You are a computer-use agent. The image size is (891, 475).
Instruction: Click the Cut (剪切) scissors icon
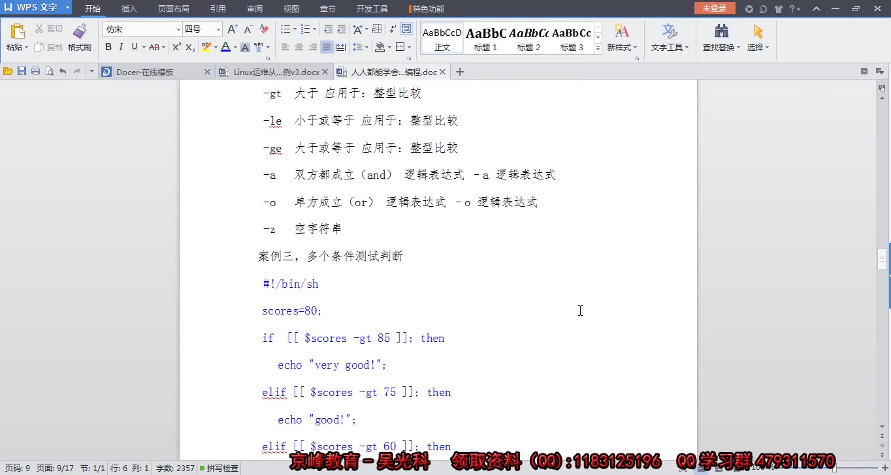(39, 29)
